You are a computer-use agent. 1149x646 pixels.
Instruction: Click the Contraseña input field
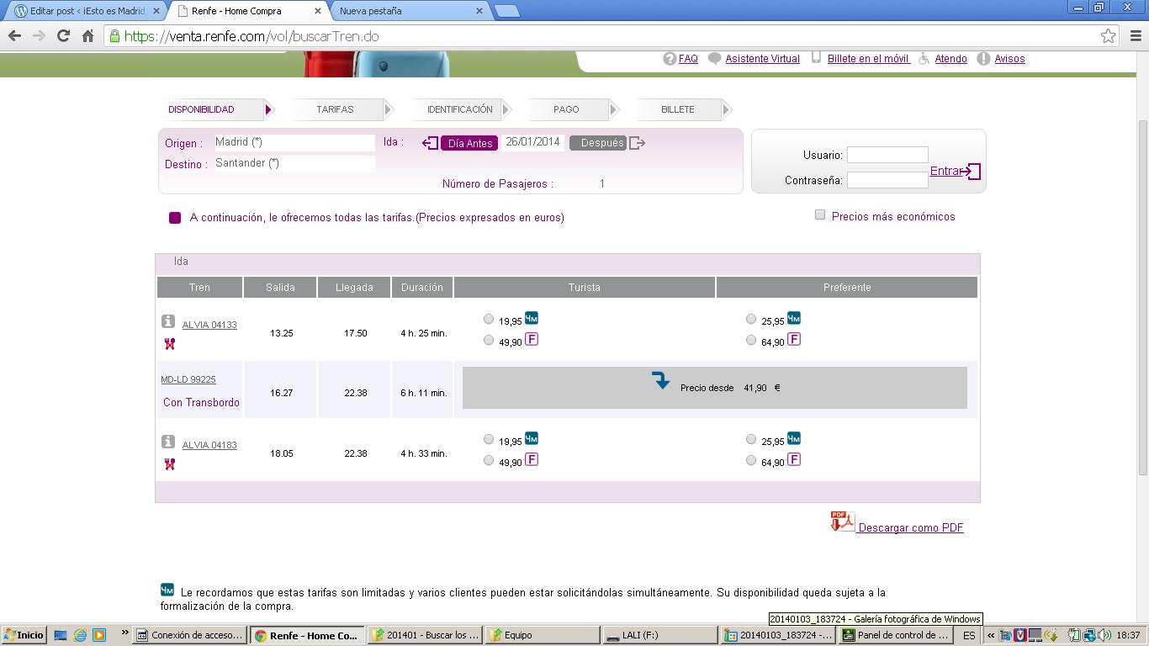click(x=887, y=180)
